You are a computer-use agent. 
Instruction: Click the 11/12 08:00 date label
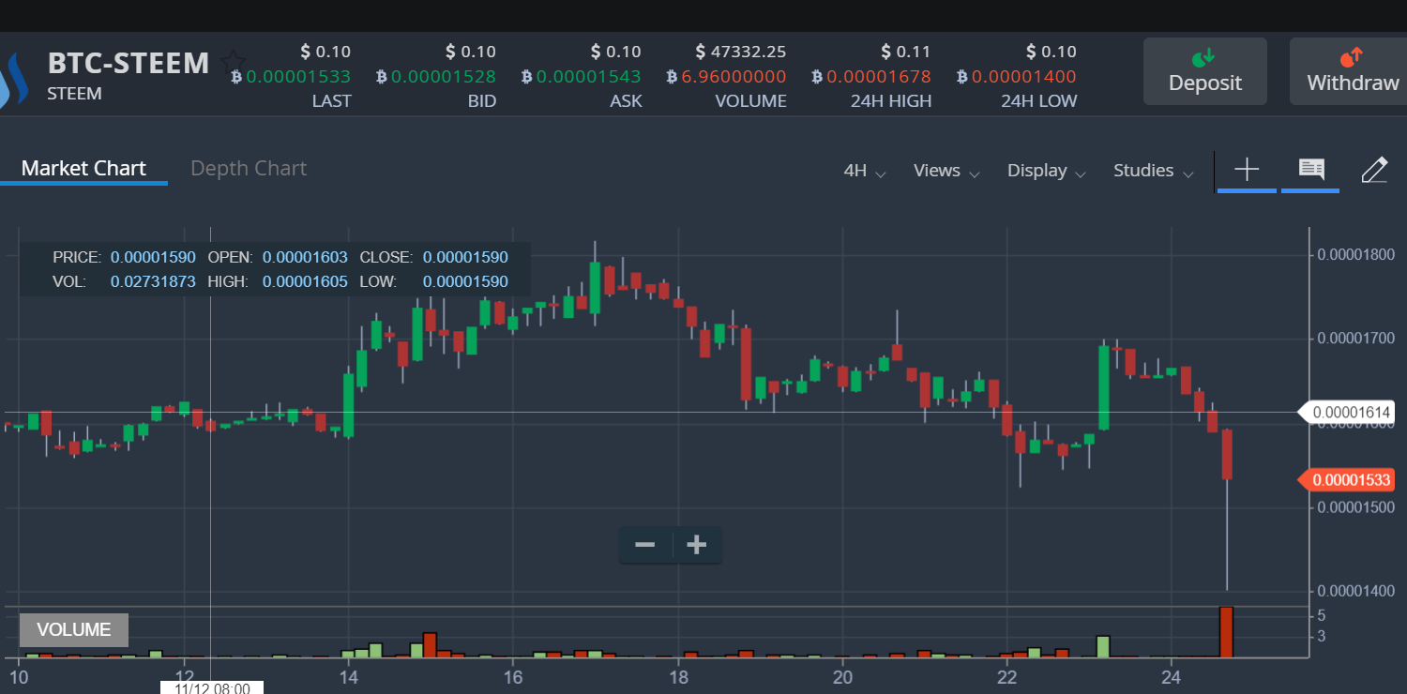(x=212, y=688)
